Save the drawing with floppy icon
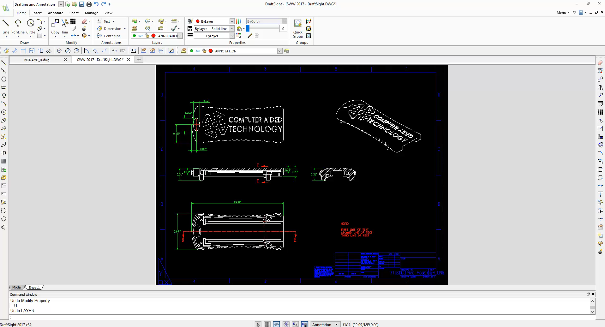This screenshot has height=327, width=605. (x=82, y=4)
